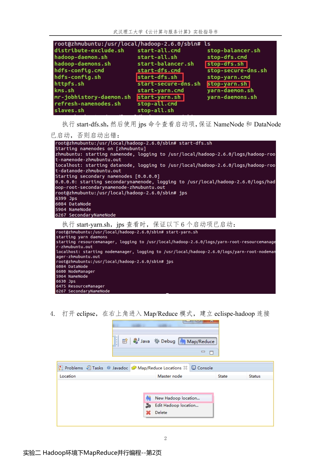Screen dimensions: 331x469
Task: Choose Edit Hadoop location from context menu
Action: coord(178,405)
